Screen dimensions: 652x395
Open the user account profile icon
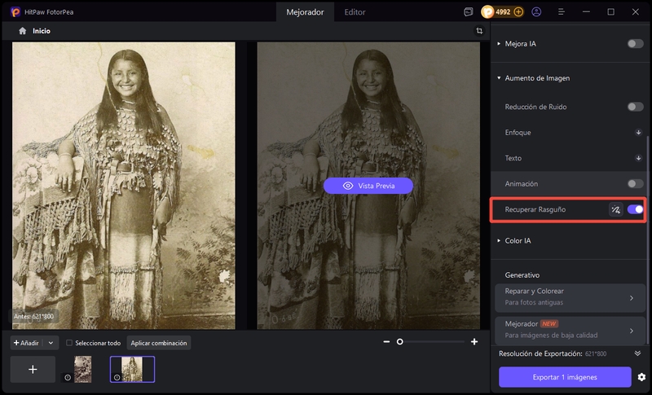pos(536,12)
